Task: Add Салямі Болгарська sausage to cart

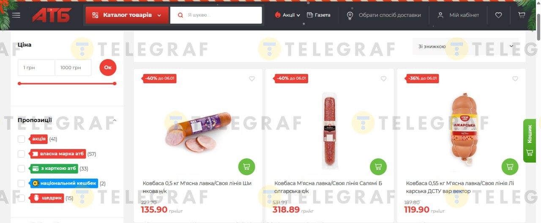Action: click(x=378, y=167)
